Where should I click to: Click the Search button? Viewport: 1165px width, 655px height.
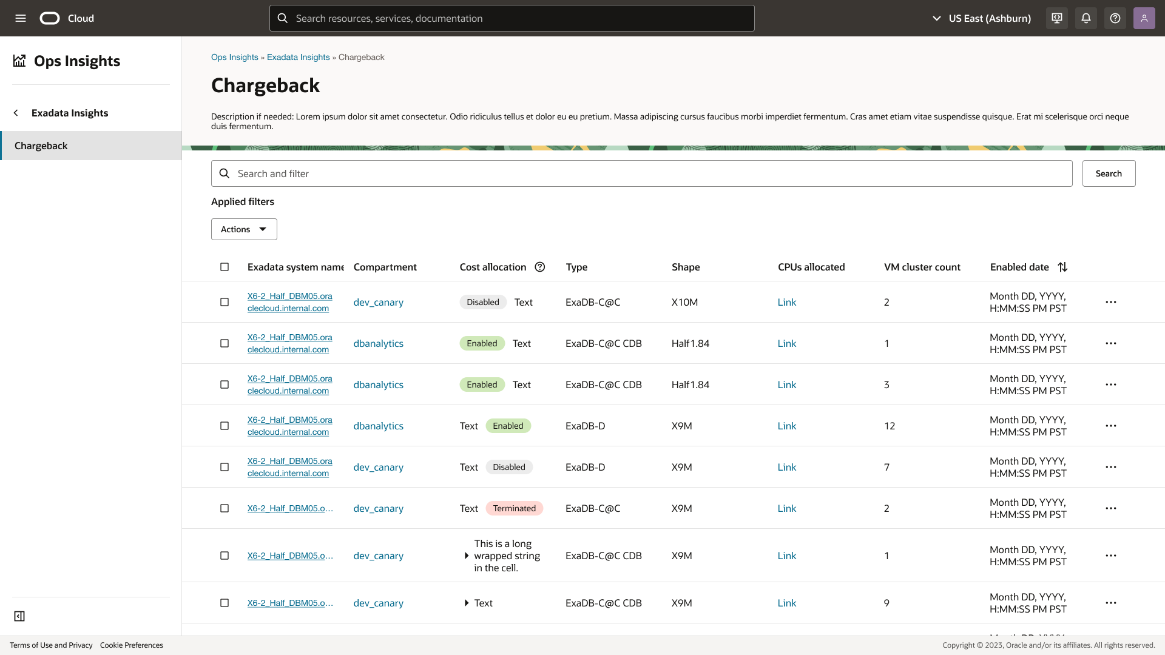point(1109,173)
